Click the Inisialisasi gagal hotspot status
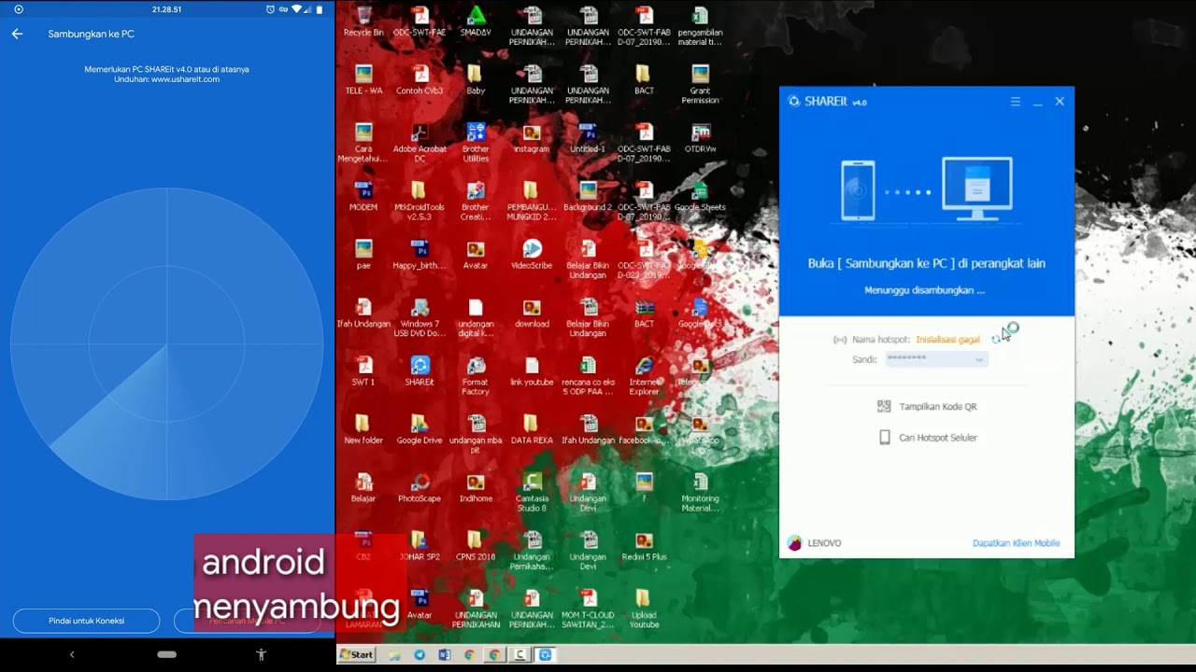Viewport: 1196px width, 672px height. click(x=947, y=340)
